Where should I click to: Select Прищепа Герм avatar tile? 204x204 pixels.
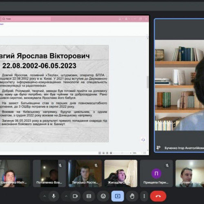156,173
